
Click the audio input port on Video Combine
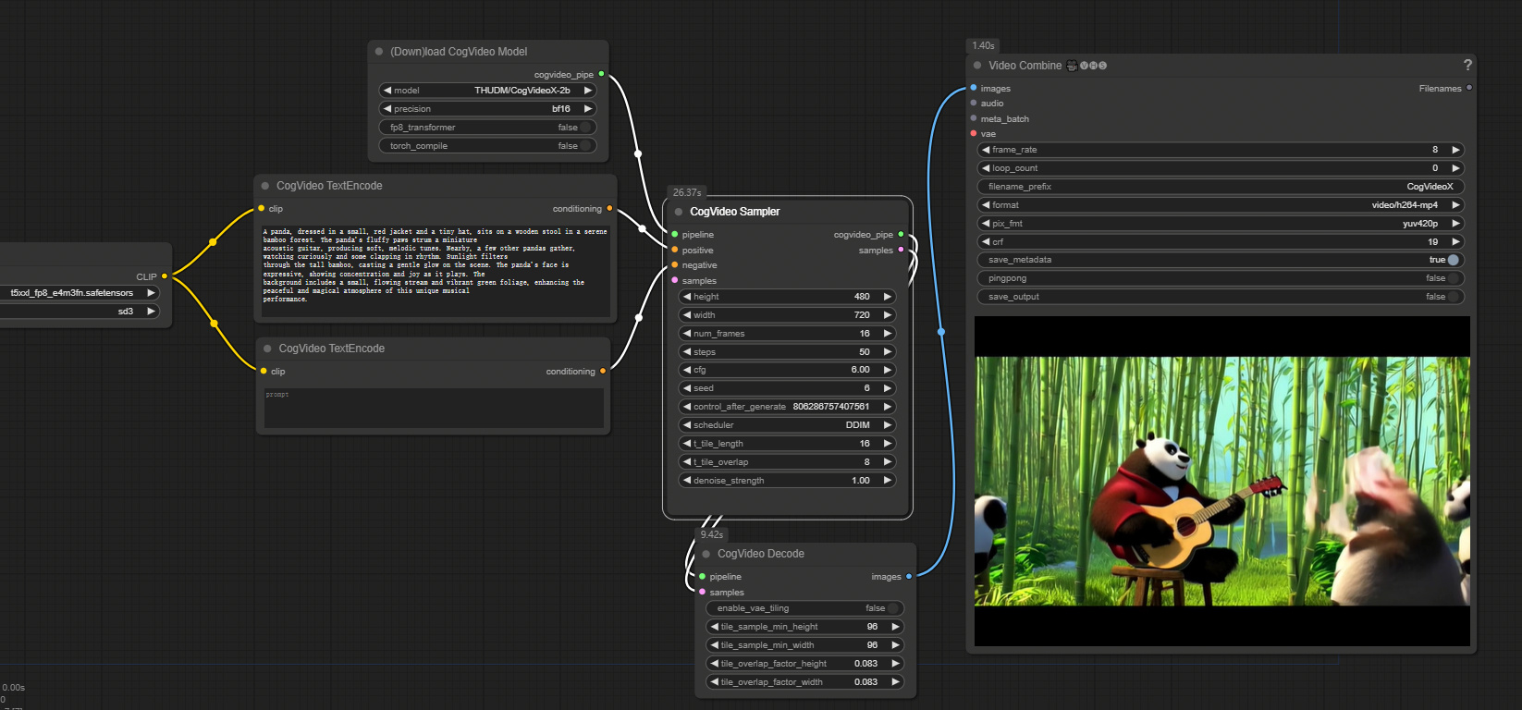(x=974, y=104)
